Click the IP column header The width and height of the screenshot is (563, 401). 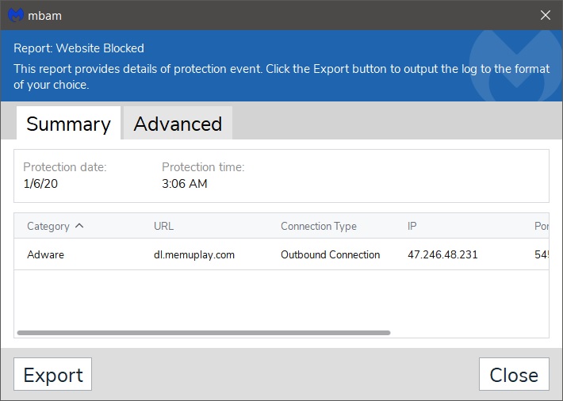(x=412, y=226)
